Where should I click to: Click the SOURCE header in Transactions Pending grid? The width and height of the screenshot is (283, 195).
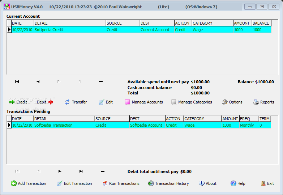point(112,119)
